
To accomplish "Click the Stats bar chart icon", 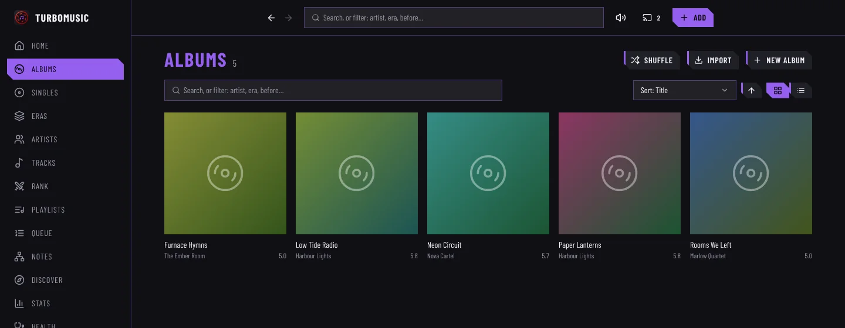I will click(19, 303).
